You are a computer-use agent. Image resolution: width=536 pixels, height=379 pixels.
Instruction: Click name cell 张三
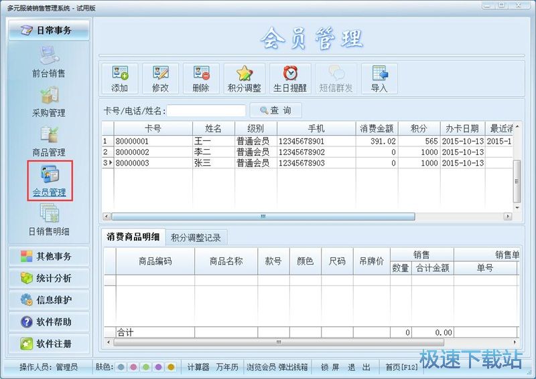(x=214, y=162)
